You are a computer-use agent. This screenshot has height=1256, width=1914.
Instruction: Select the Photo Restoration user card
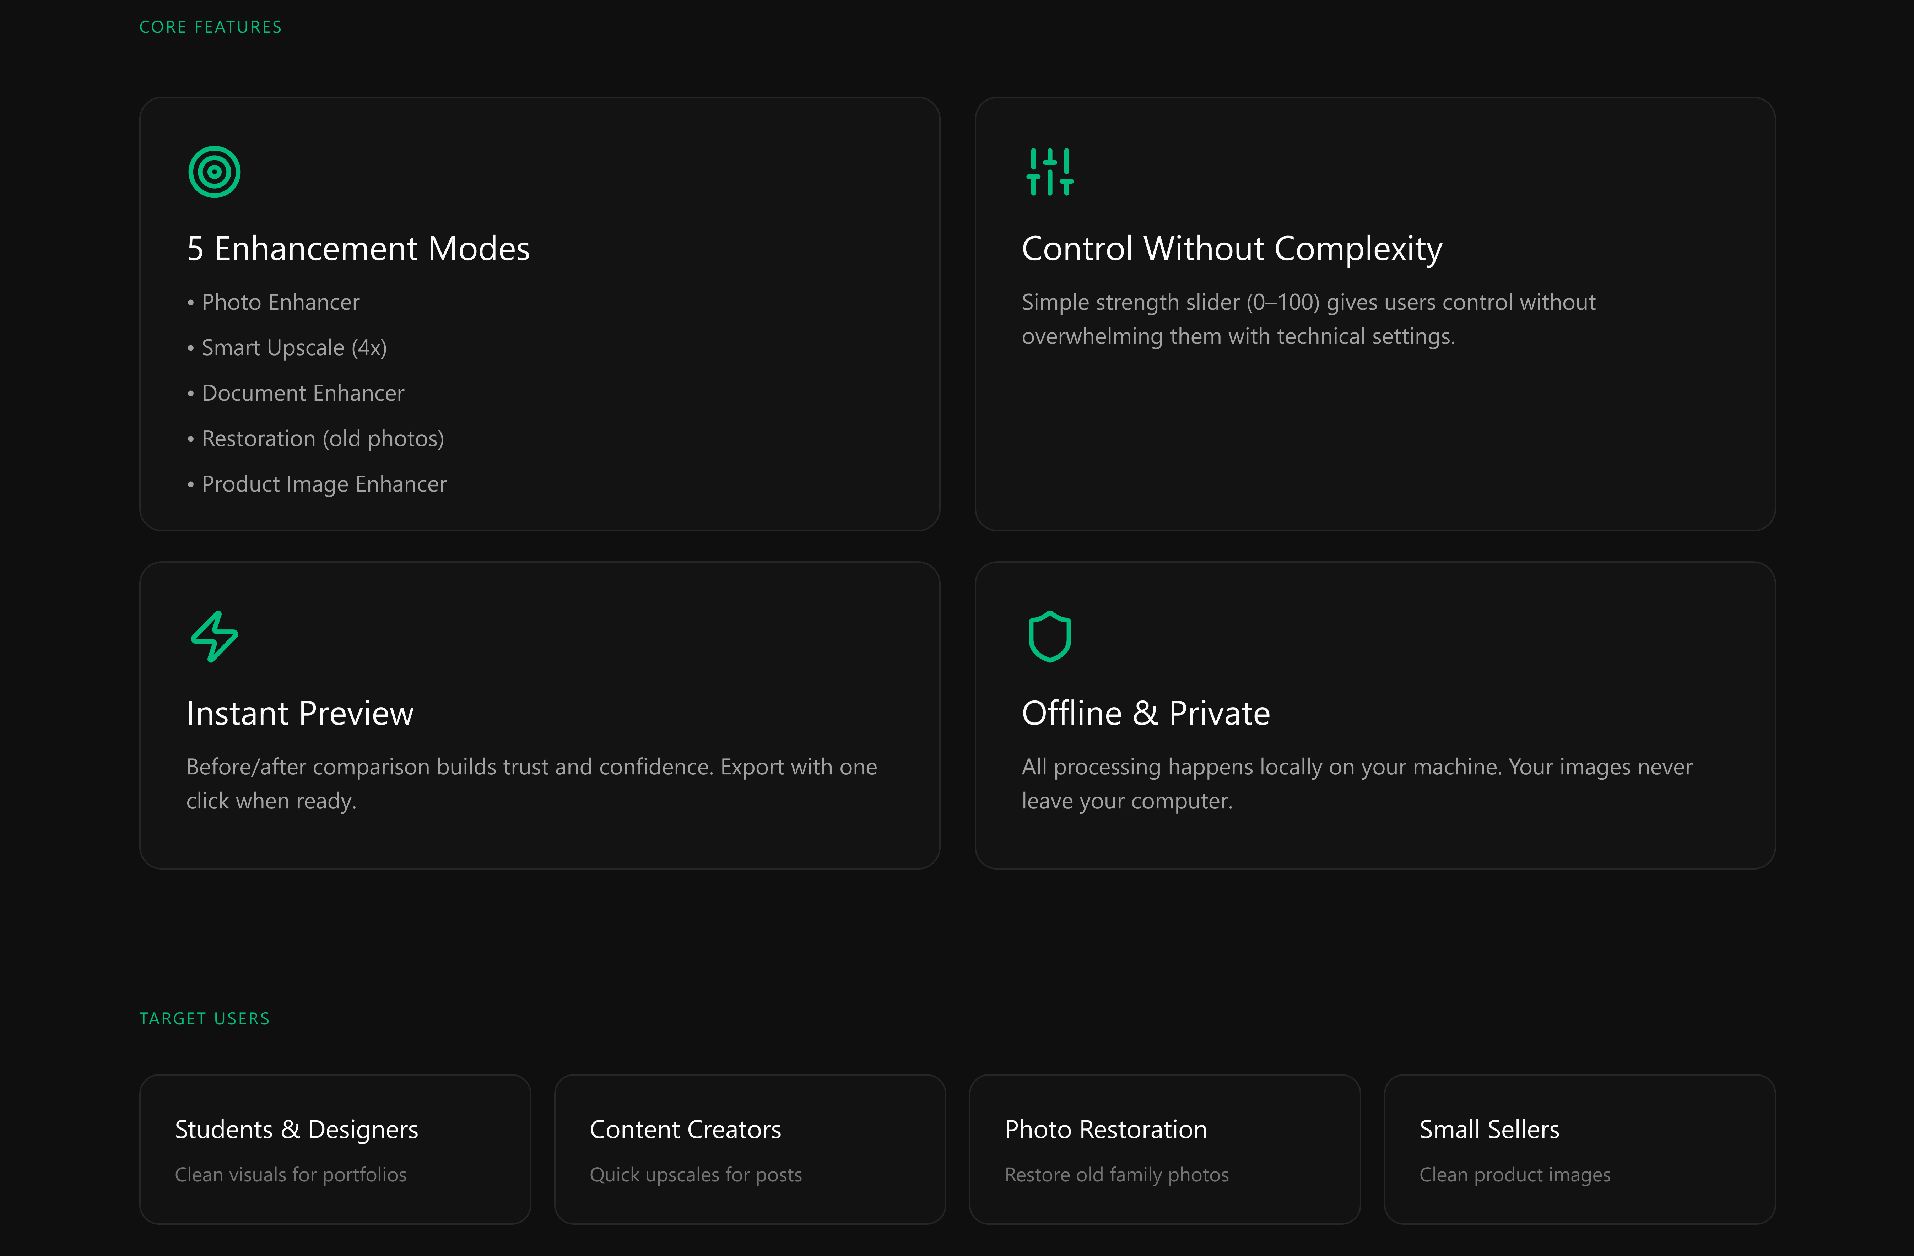pos(1164,1148)
